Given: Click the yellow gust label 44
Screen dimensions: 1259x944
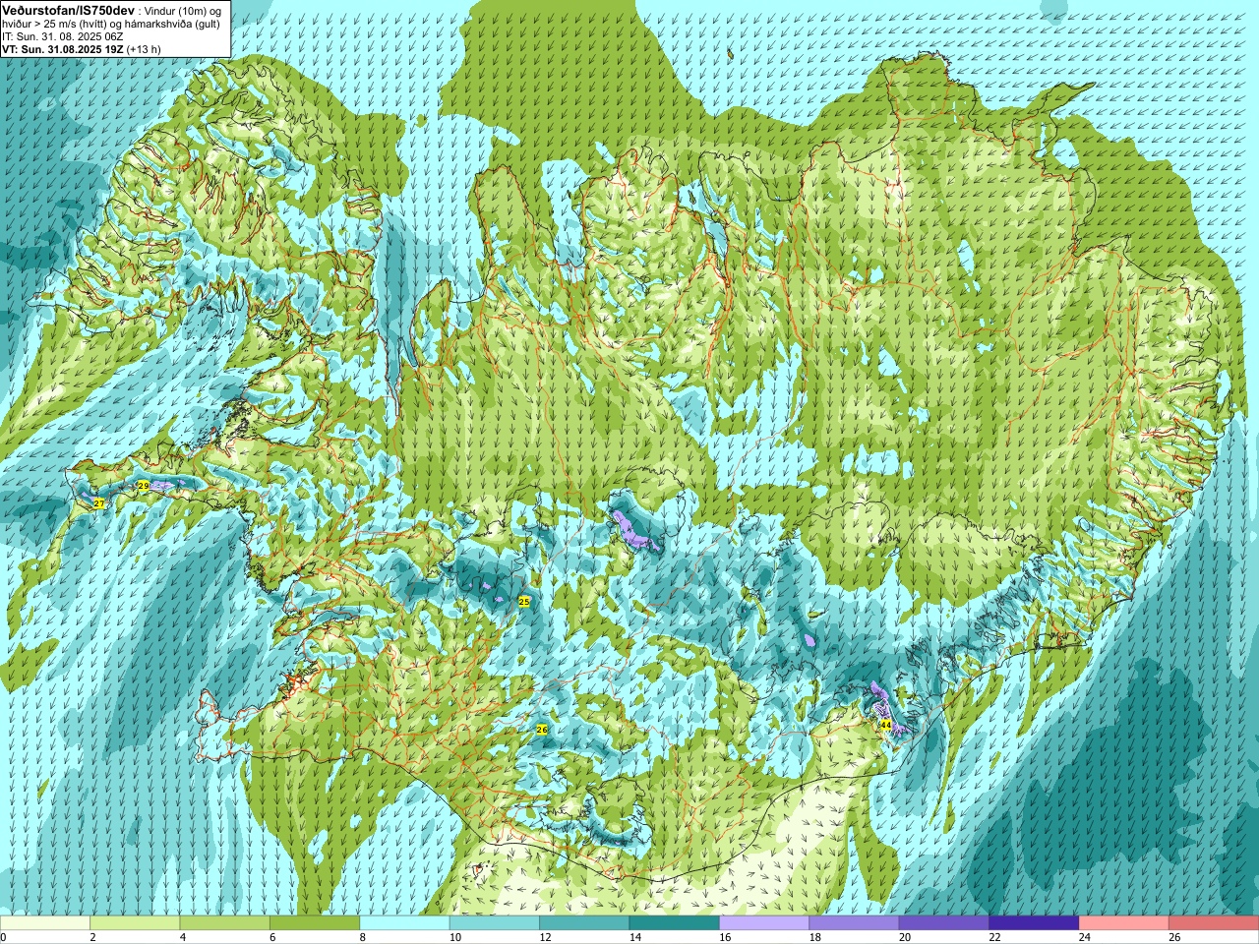Looking at the screenshot, I should [x=885, y=725].
